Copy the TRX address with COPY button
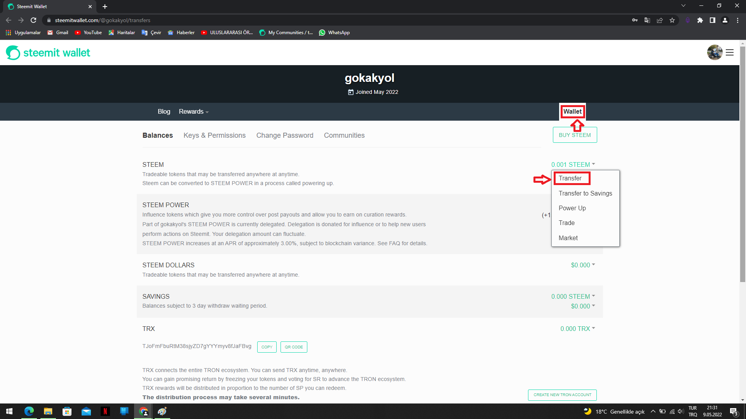The image size is (746, 419). 267,347
